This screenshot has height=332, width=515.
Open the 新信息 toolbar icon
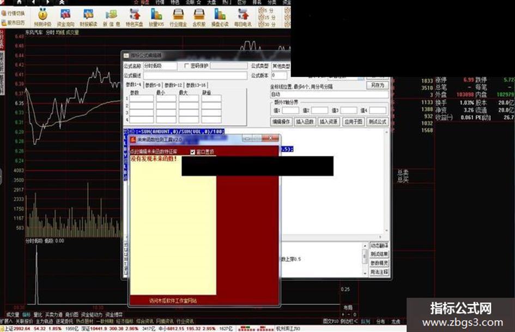(x=111, y=17)
